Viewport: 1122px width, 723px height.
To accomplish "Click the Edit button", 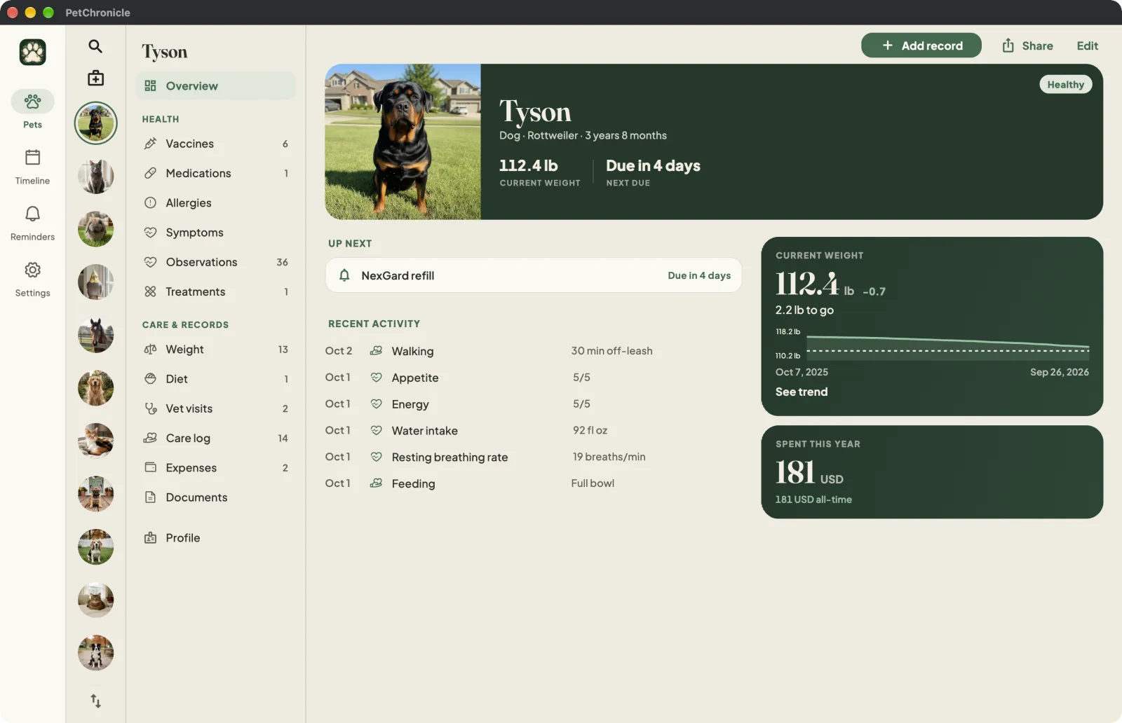I will pyautogui.click(x=1087, y=46).
